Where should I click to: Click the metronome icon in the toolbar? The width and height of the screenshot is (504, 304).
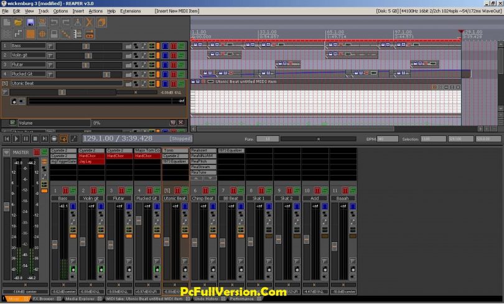[x=78, y=22]
